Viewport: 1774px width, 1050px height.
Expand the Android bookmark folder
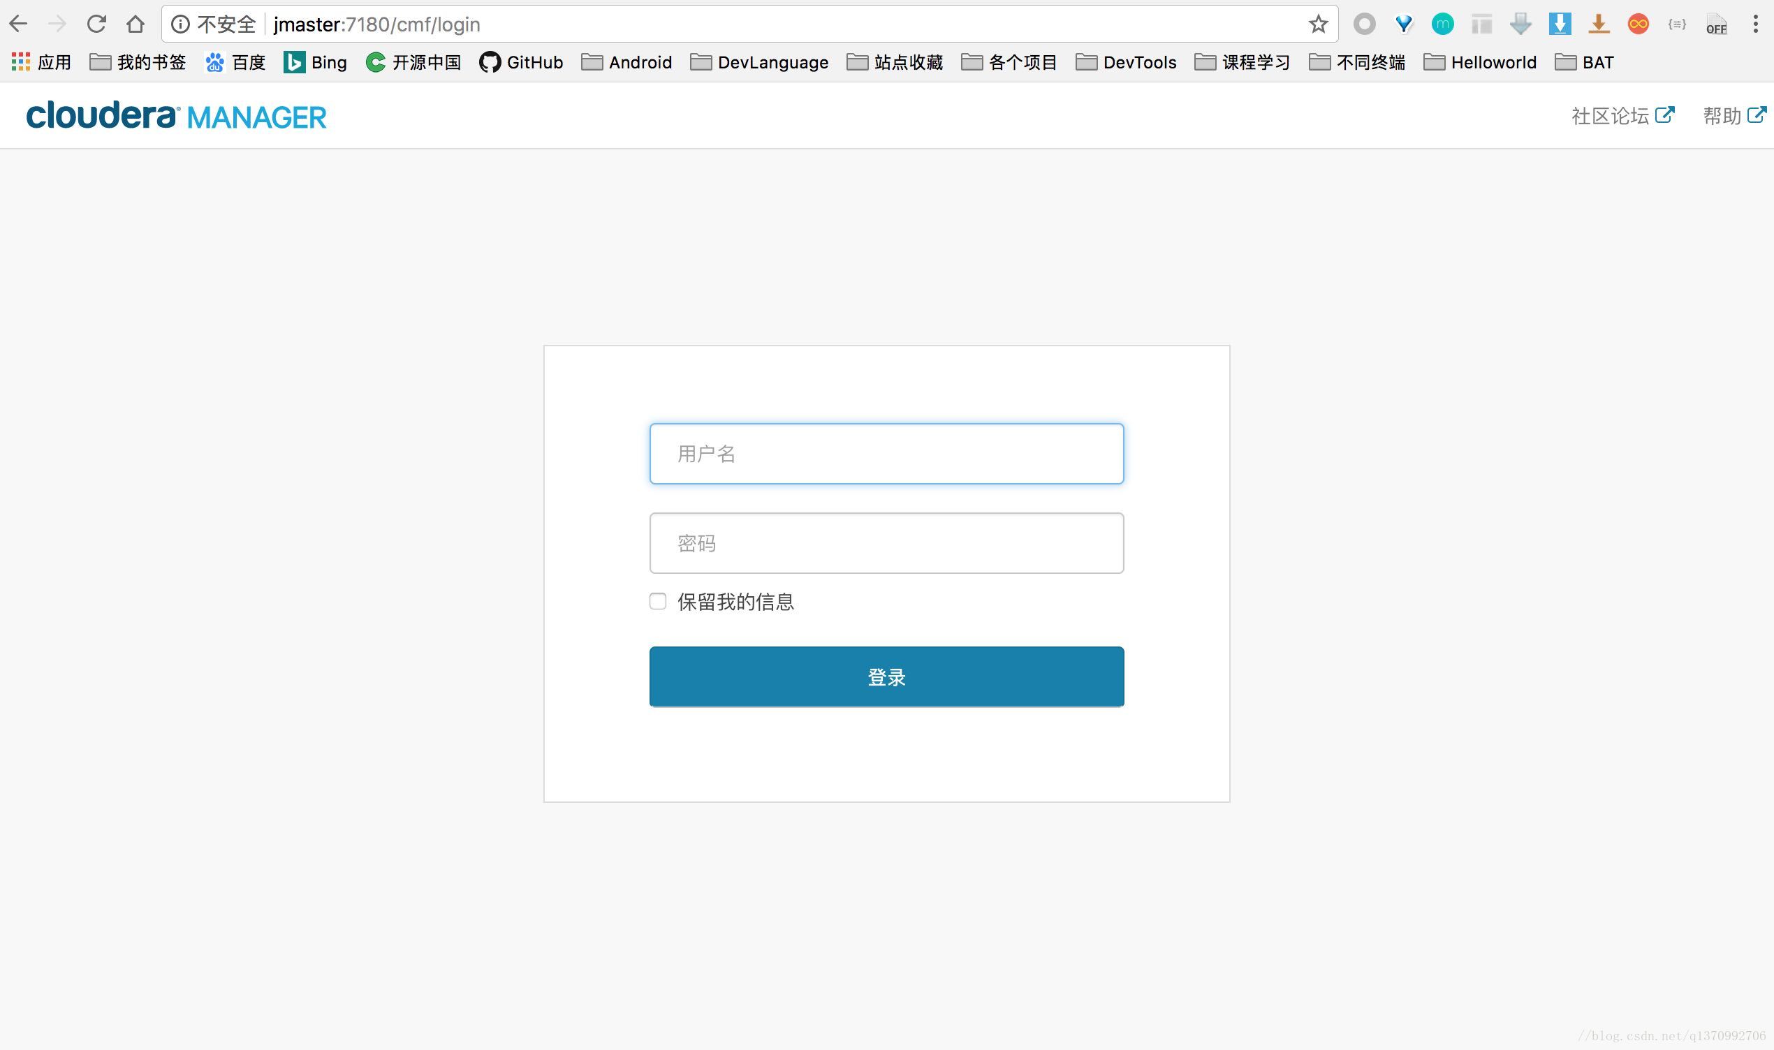click(x=626, y=62)
